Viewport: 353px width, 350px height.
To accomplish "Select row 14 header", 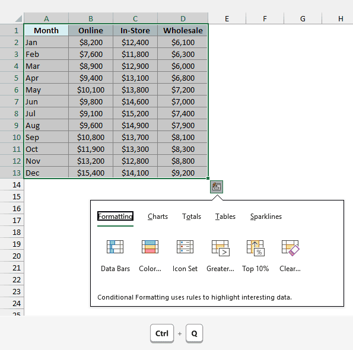I will (x=12, y=185).
